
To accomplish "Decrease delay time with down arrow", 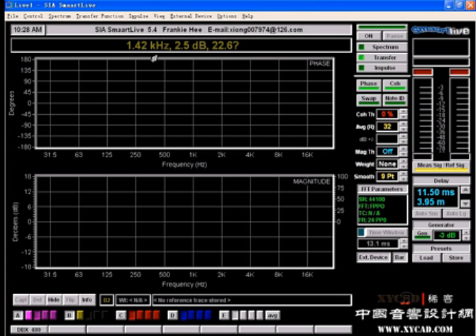I will pos(465,203).
